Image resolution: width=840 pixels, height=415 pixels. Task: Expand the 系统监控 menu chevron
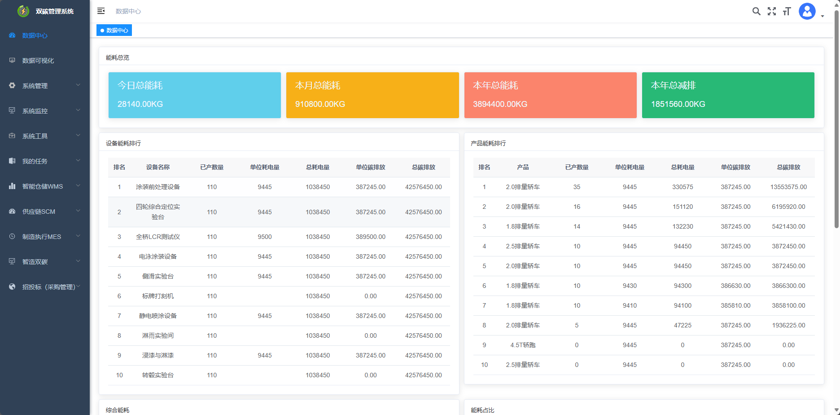(78, 110)
